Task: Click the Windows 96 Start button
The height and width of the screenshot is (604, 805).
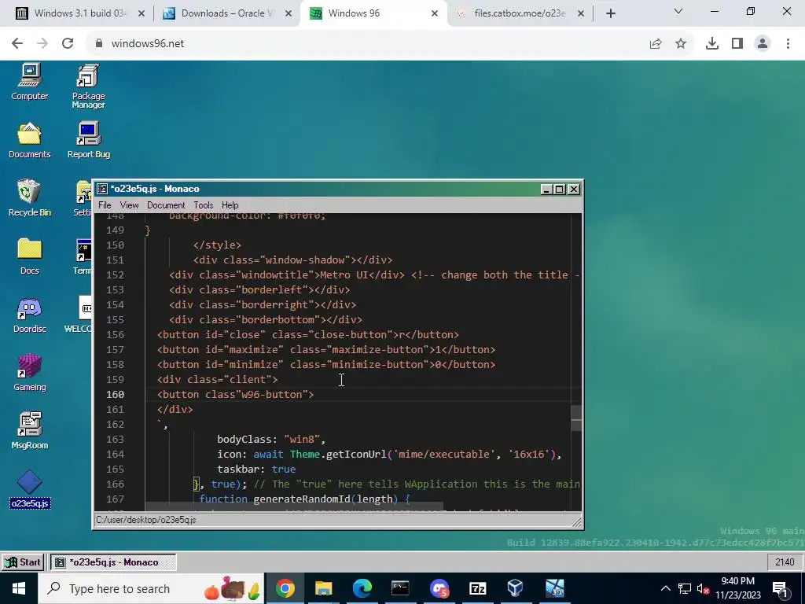Action: pos(22,562)
